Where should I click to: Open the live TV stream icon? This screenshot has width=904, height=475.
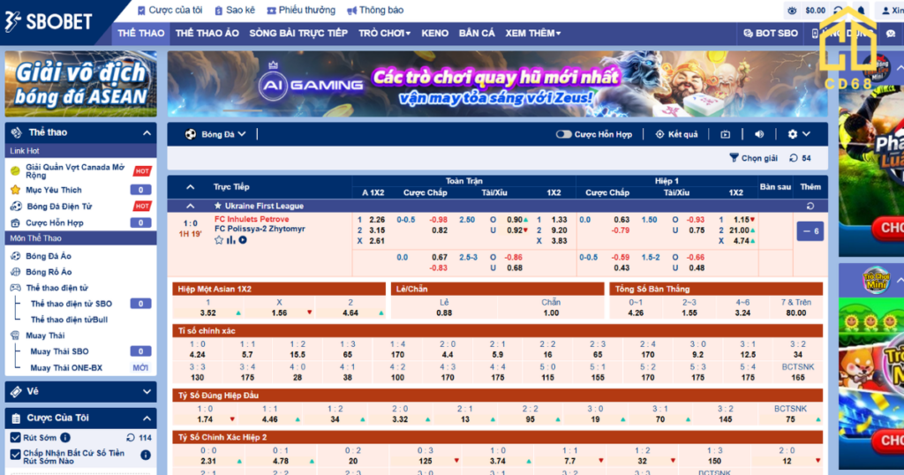(726, 134)
